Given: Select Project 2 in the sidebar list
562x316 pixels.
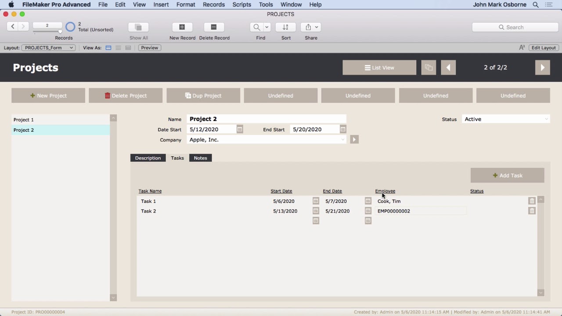Looking at the screenshot, I should (x=61, y=130).
